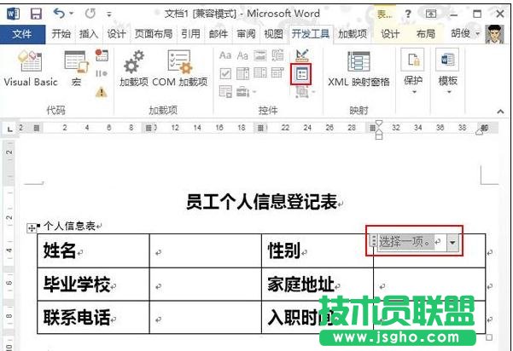This screenshot has width=513, height=351.
Task: Click the 家庭地址 table cell
Action: (318, 285)
